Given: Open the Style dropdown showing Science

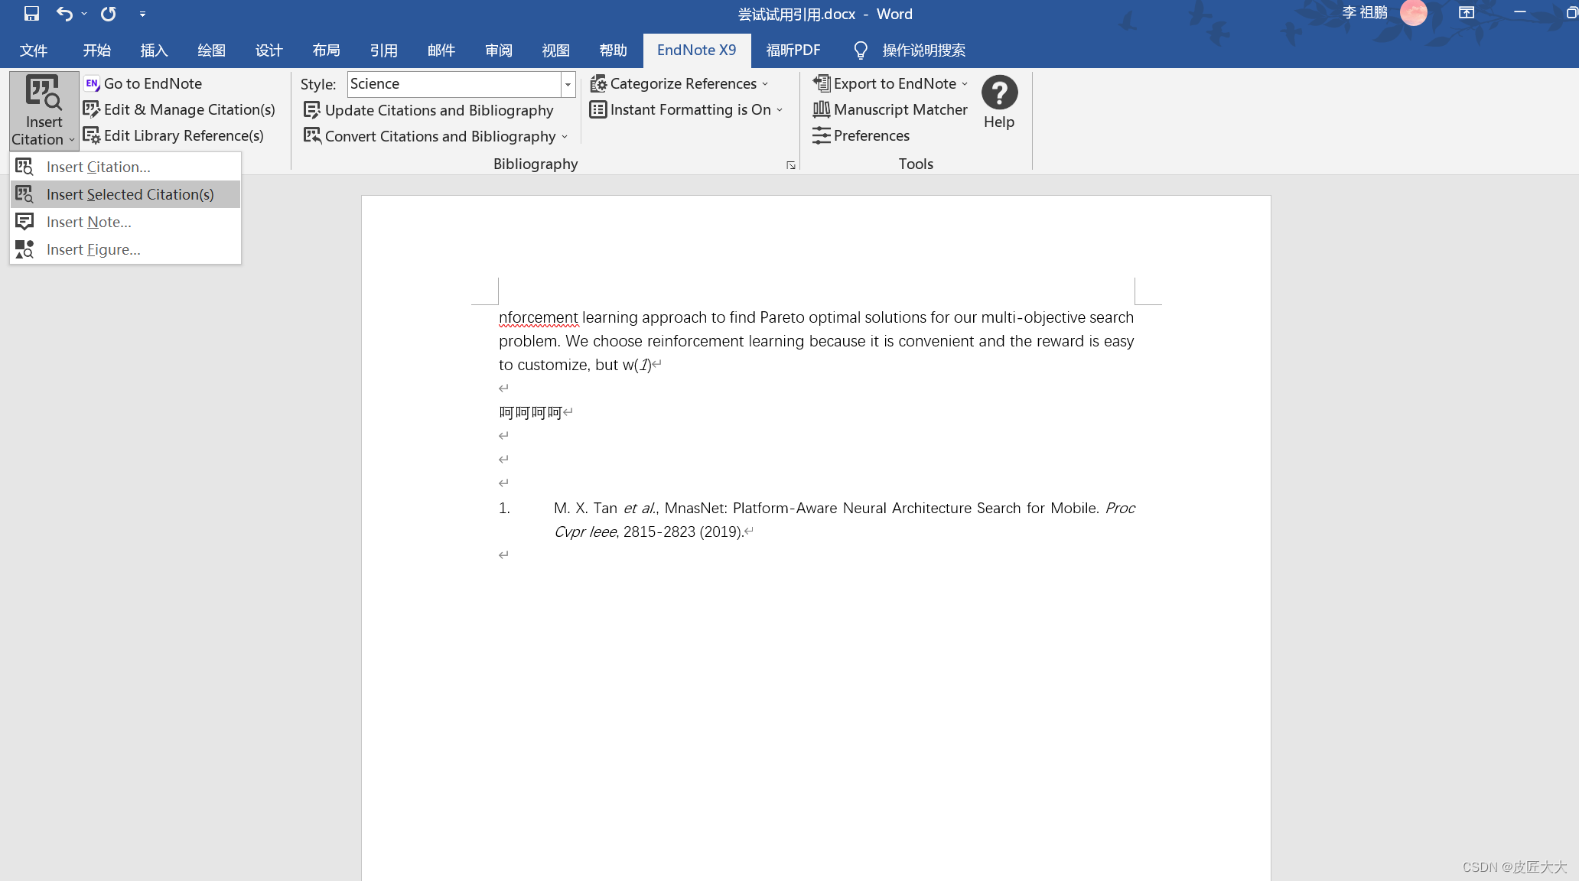Looking at the screenshot, I should [567, 84].
